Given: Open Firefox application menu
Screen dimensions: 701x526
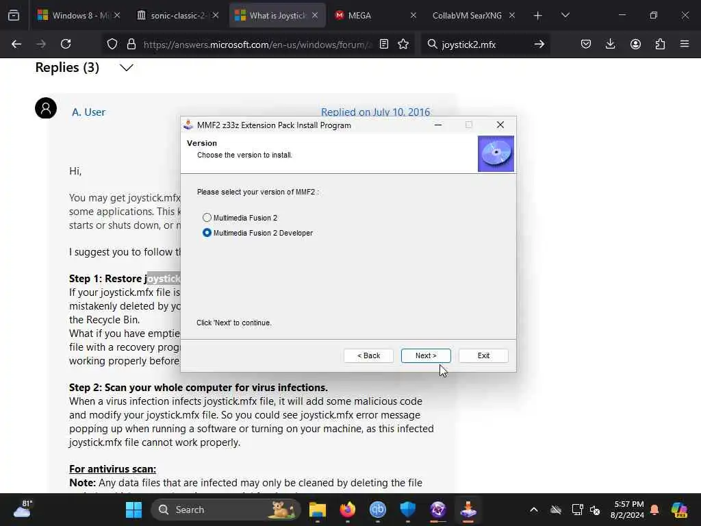Looking at the screenshot, I should coord(685,44).
